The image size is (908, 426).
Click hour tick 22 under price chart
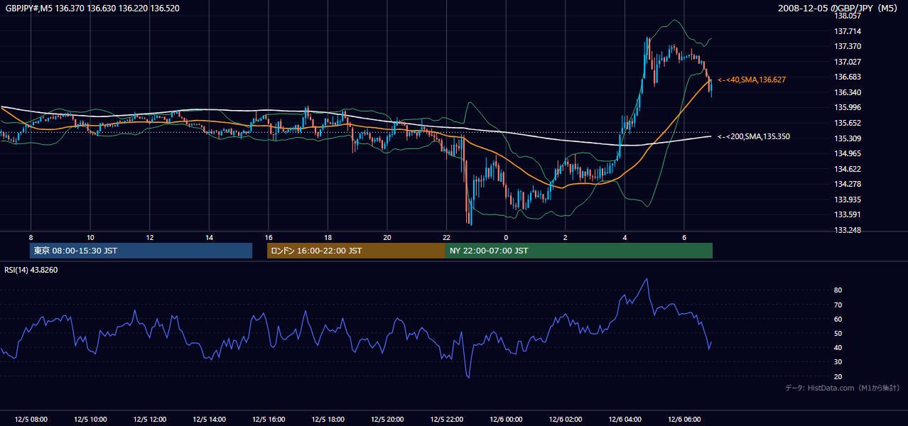446,237
